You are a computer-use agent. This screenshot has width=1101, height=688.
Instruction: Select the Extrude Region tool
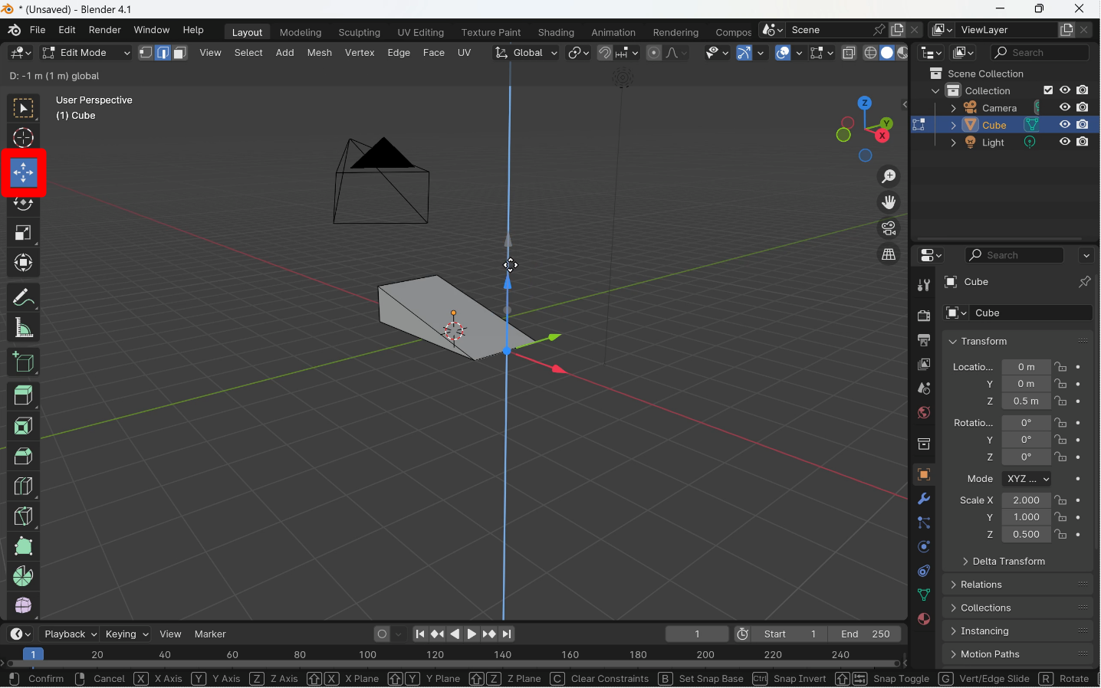[x=23, y=396]
